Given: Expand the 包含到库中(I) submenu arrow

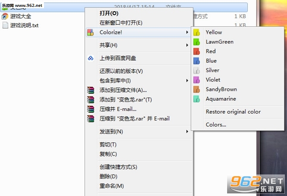Looking at the screenshot, I should click(x=187, y=81).
